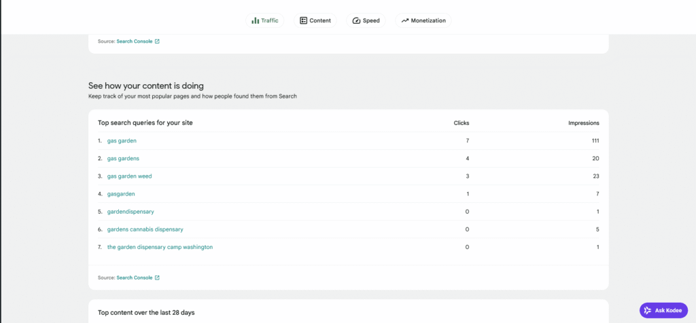Open the "gasgarden" query link
This screenshot has width=696, height=323.
point(121,194)
